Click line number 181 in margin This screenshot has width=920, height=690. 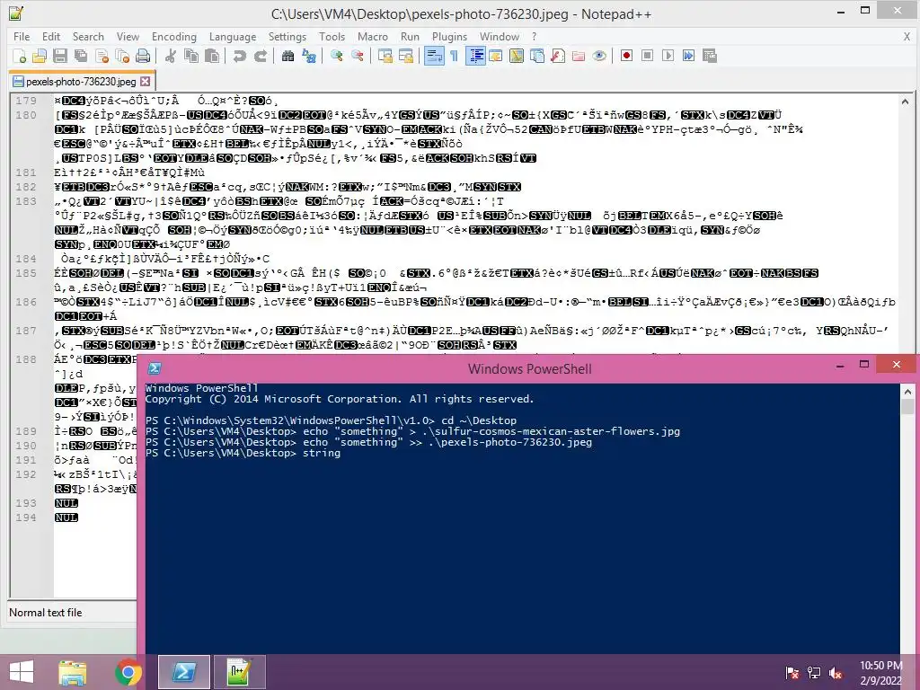pos(26,172)
